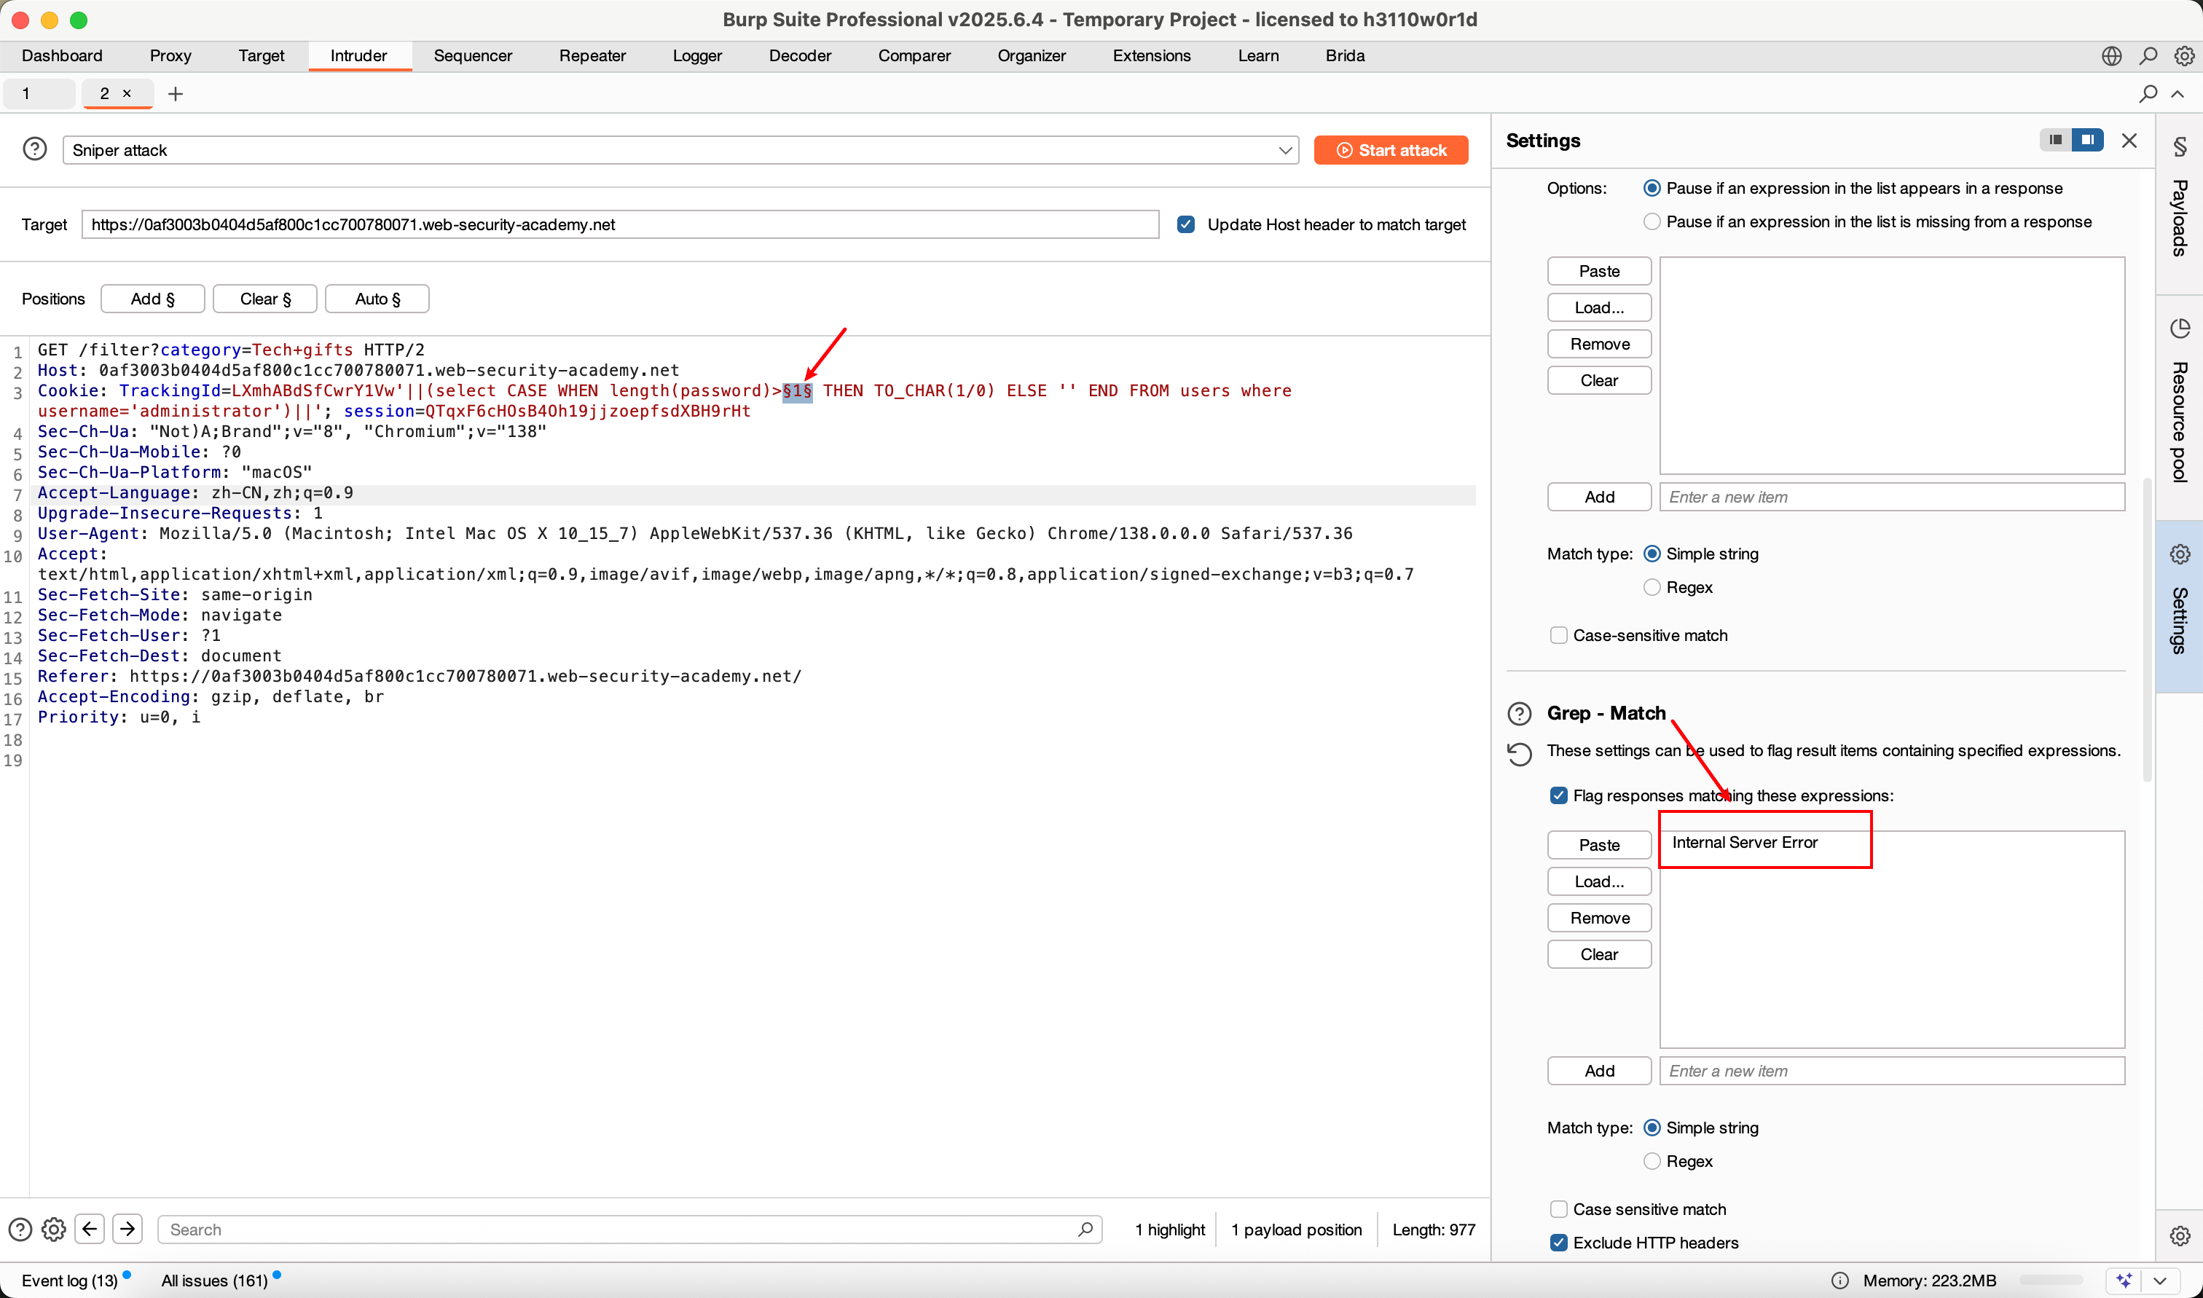Select Pause if expression appears in response
The width and height of the screenshot is (2203, 1298).
point(1652,189)
